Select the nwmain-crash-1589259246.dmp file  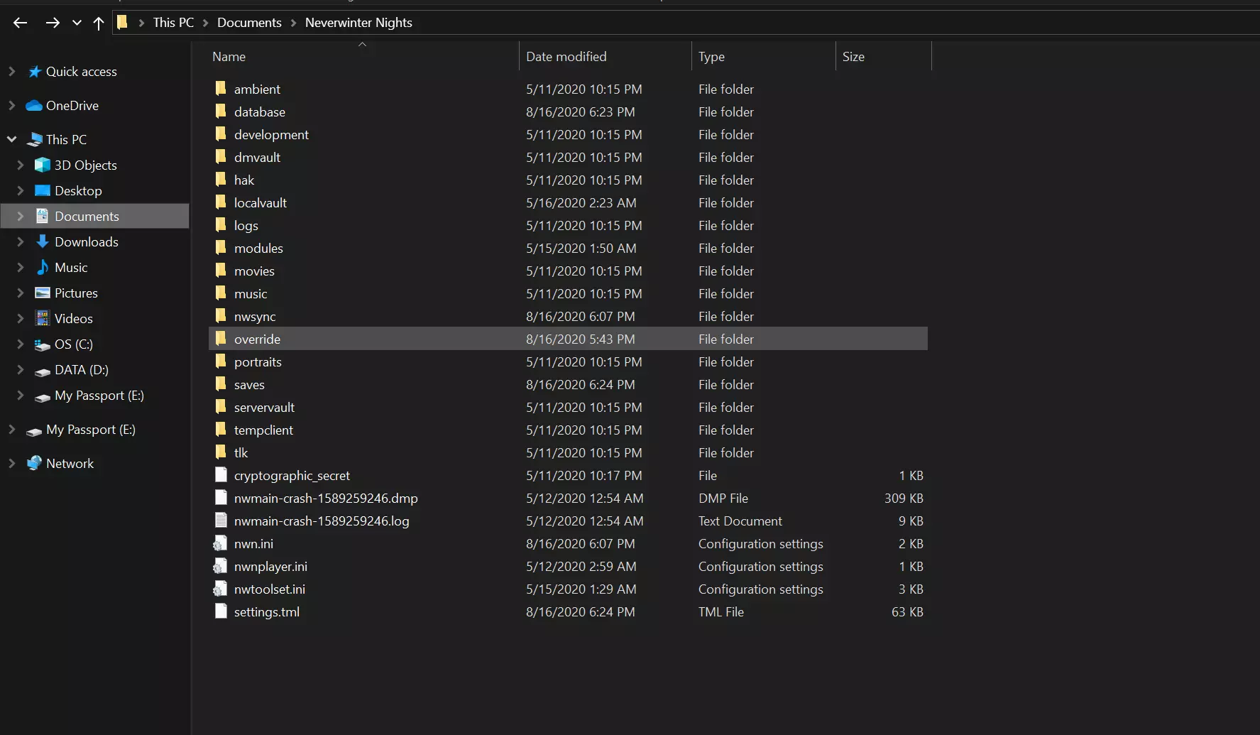(326, 499)
